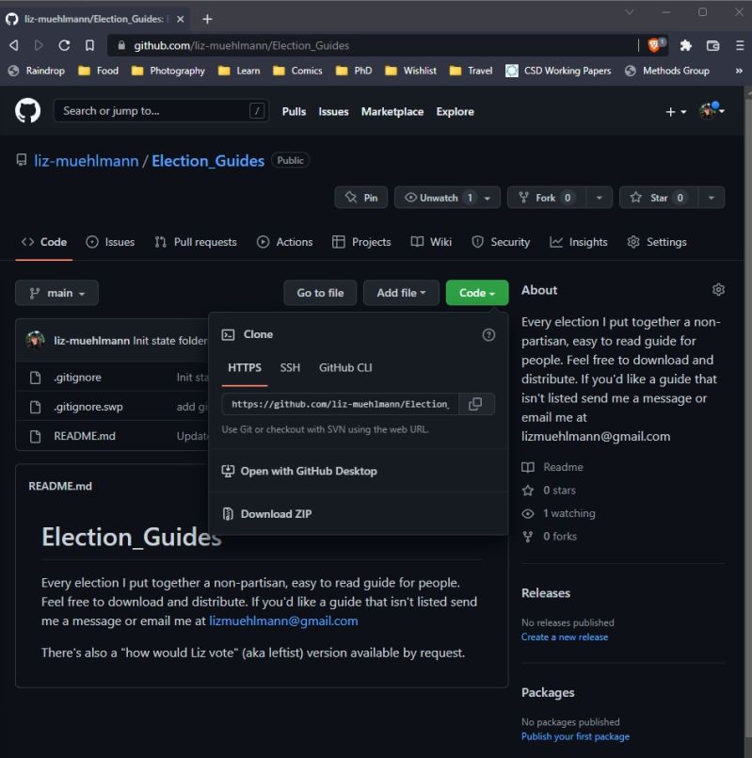Select HTTPS clone tab
This screenshot has width=752, height=758.
tap(245, 368)
